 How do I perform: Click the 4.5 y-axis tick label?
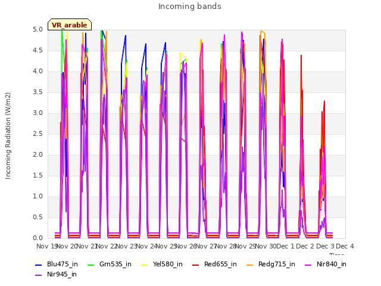pos(38,50)
